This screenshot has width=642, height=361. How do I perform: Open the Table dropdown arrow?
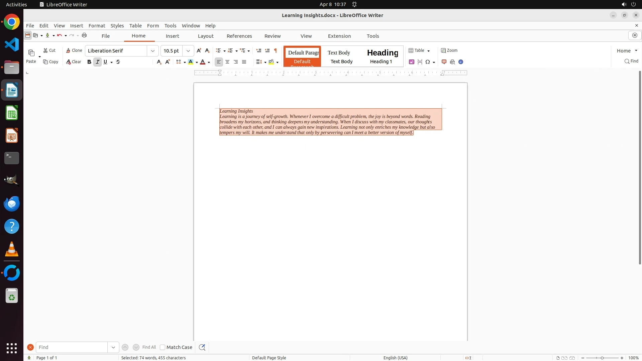(x=428, y=51)
